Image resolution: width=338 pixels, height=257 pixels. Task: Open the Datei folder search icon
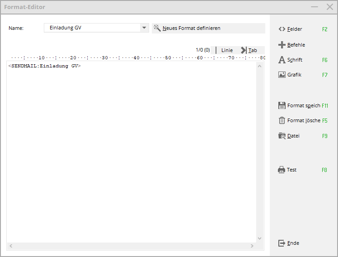click(x=282, y=136)
